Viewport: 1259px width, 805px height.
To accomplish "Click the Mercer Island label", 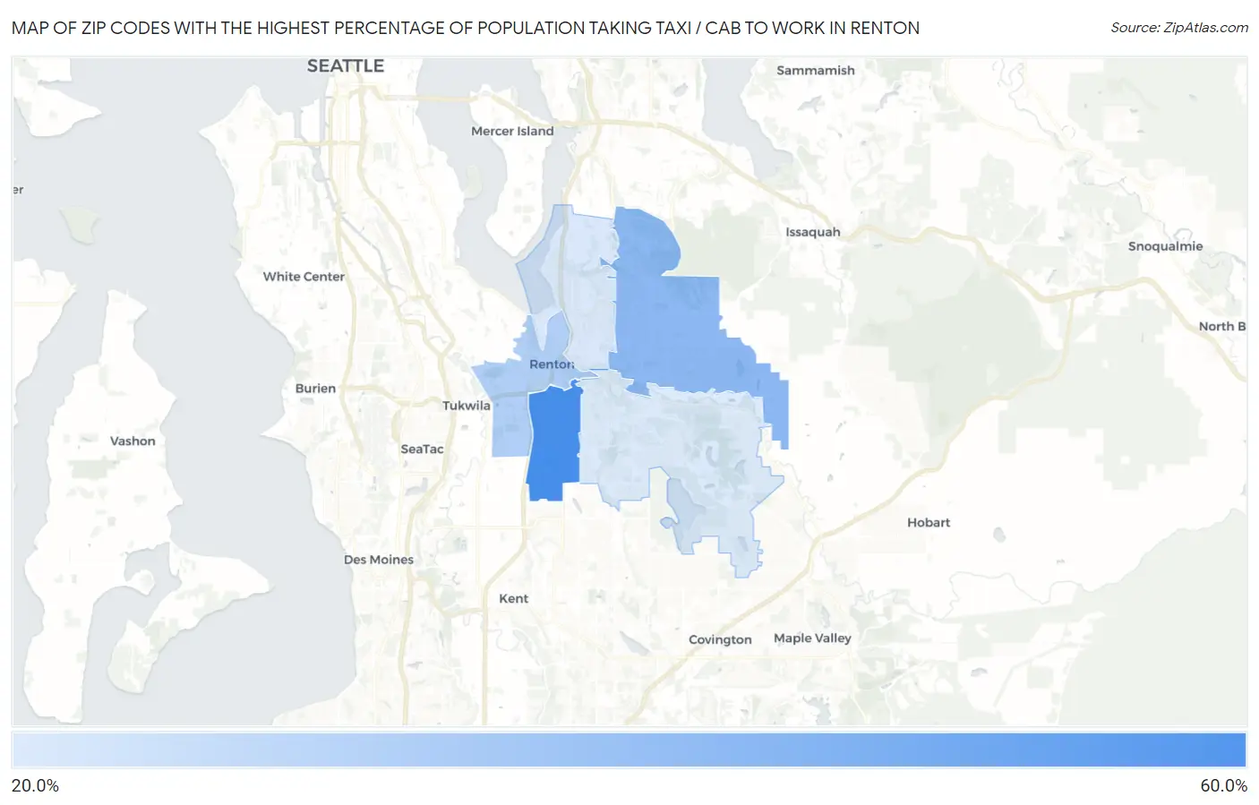I will (x=512, y=131).
